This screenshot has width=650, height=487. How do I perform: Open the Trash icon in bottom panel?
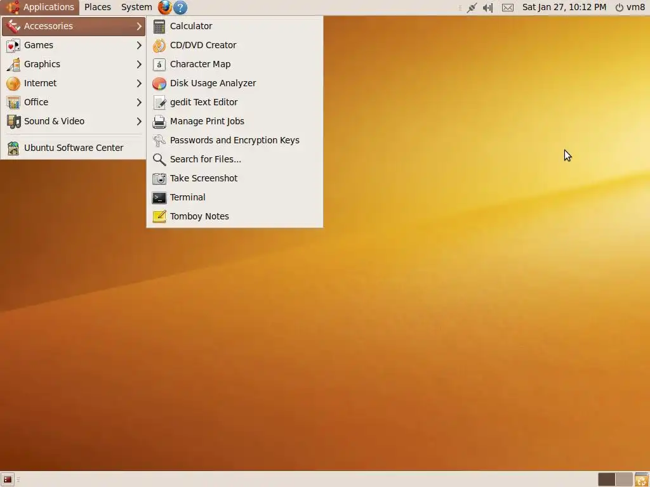(x=642, y=479)
